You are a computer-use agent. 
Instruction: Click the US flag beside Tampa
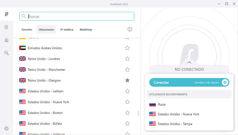click(x=153, y=124)
